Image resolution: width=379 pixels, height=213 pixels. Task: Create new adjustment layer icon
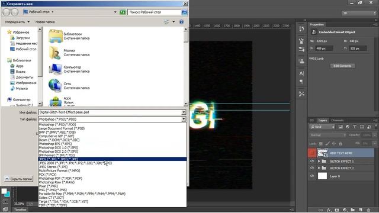click(345, 210)
